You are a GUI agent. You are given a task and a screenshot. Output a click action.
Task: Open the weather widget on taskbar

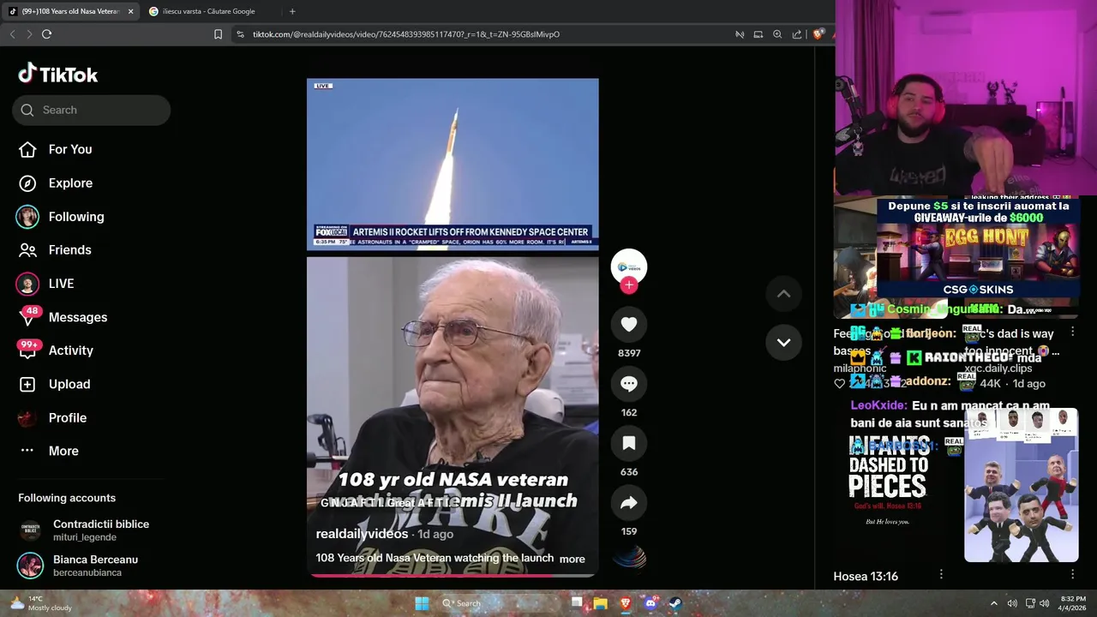39,603
